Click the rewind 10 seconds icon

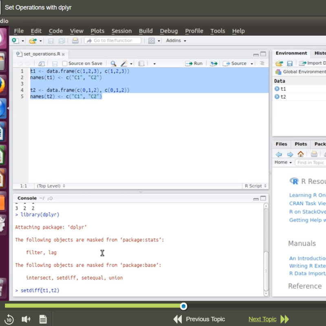[9, 319]
